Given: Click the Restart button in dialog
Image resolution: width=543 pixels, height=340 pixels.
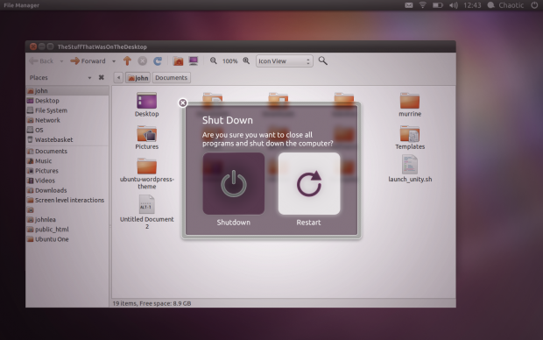Looking at the screenshot, I should (309, 184).
